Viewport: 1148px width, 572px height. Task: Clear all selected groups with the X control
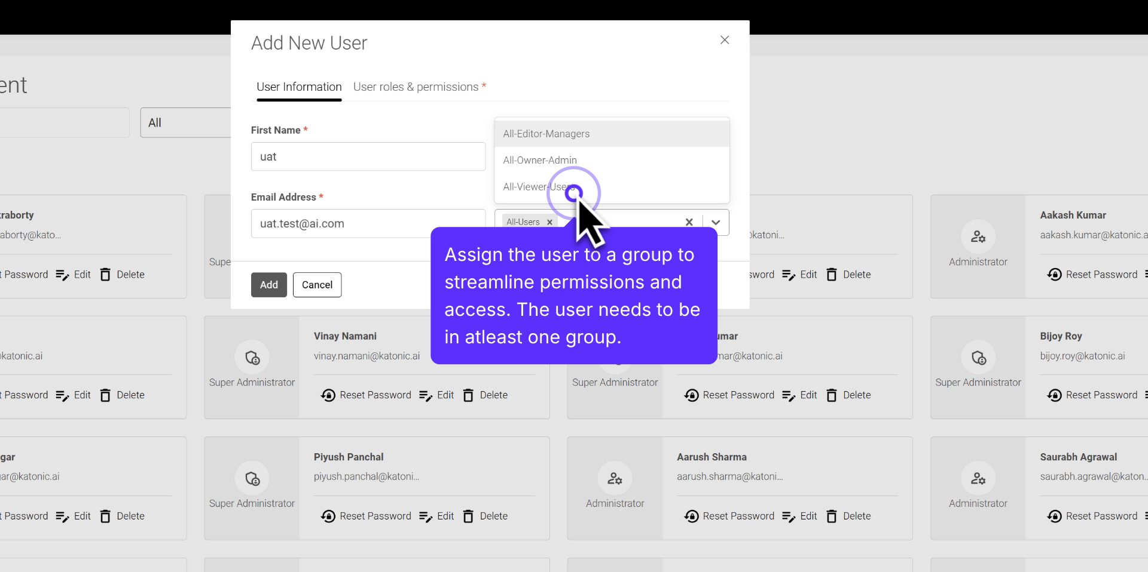(689, 222)
